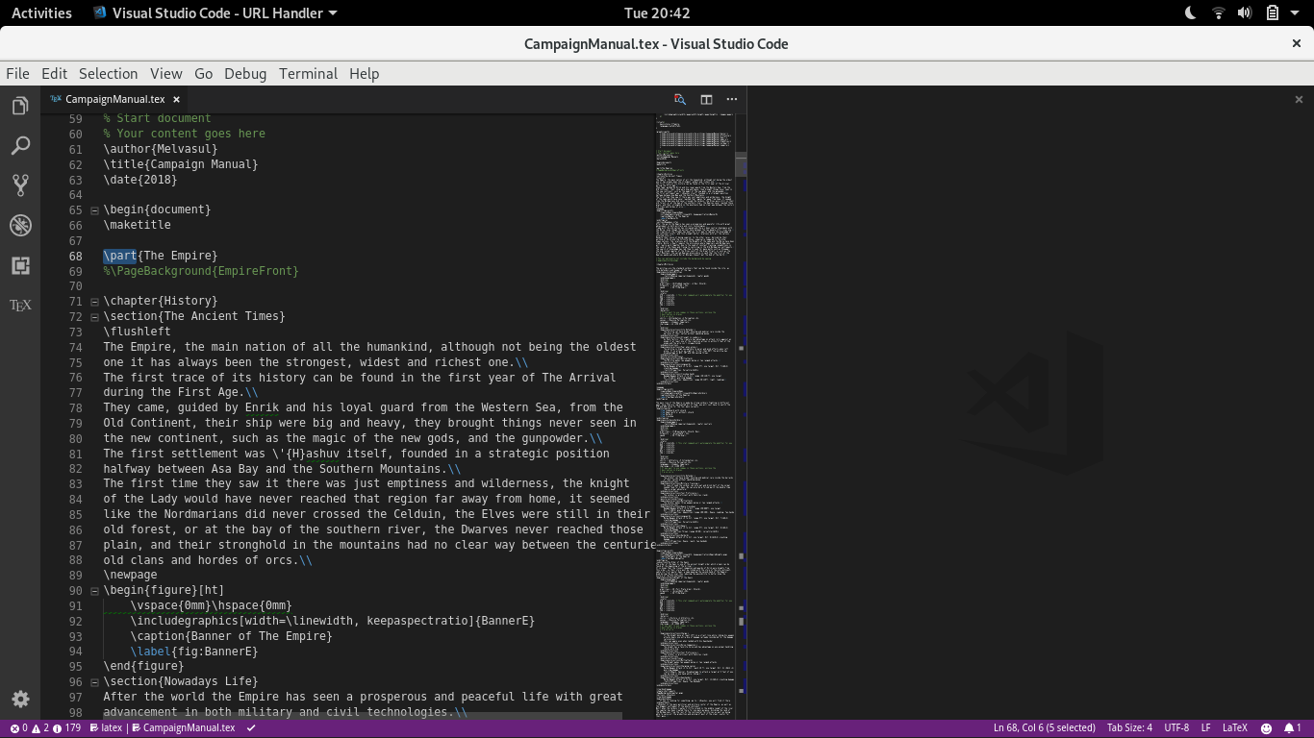1314x738 pixels.
Task: Open the Search sidebar
Action: coord(19,145)
